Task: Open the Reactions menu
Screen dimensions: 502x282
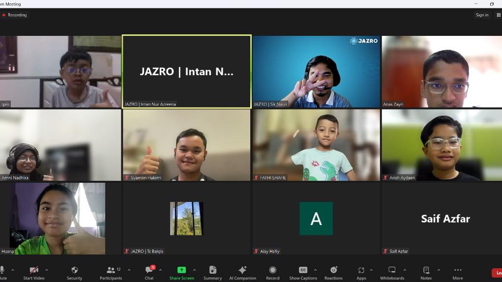Action: coord(333,273)
